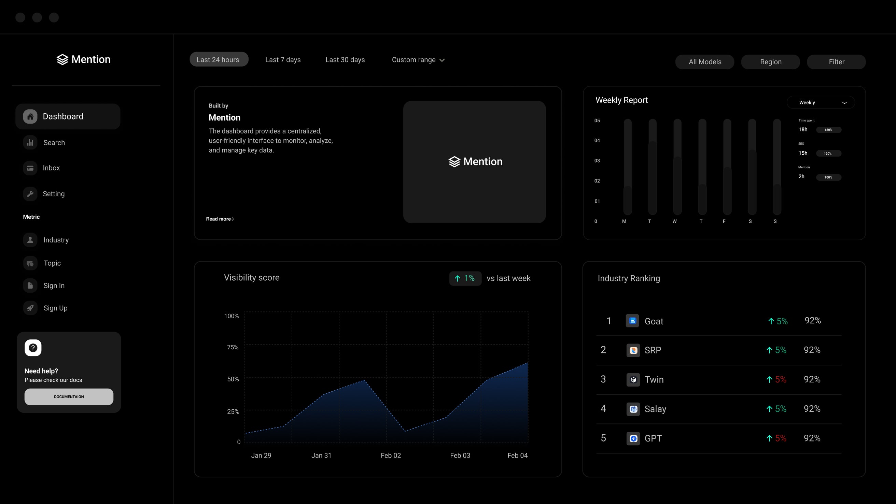Click the Sign Up rocket icon
The image size is (896, 504).
tap(30, 308)
